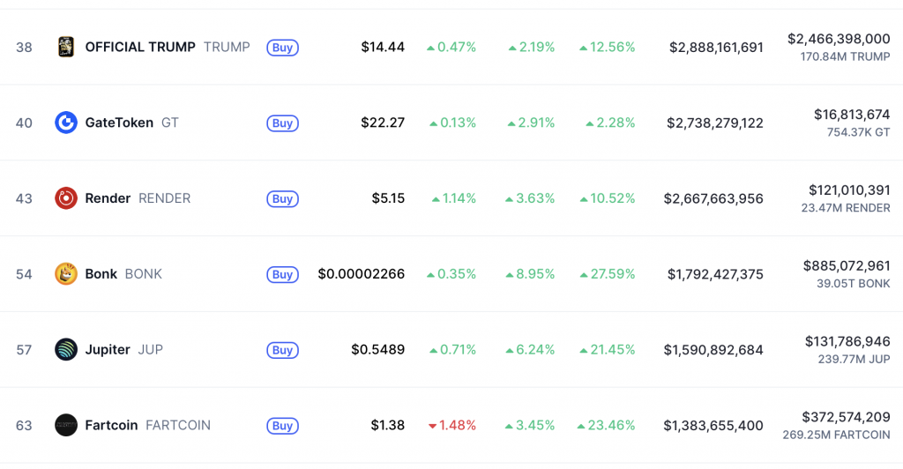903x469 pixels.
Task: Click the Bonk dog logo icon
Action: (65, 274)
